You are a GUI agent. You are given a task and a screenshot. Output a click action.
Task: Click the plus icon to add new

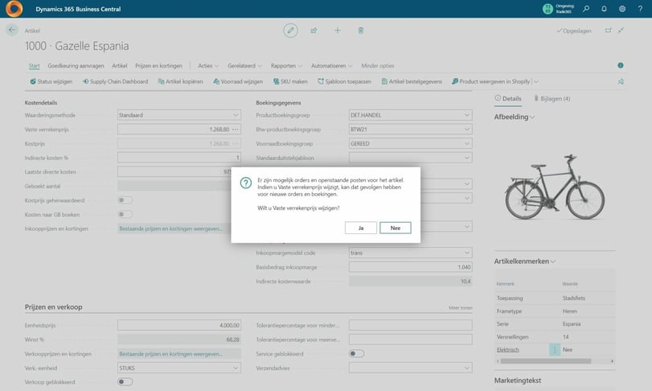(337, 31)
